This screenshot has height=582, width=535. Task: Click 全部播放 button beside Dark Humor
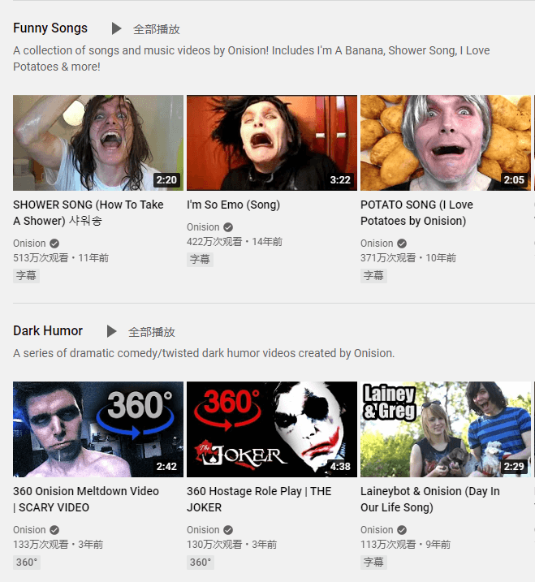tap(152, 332)
